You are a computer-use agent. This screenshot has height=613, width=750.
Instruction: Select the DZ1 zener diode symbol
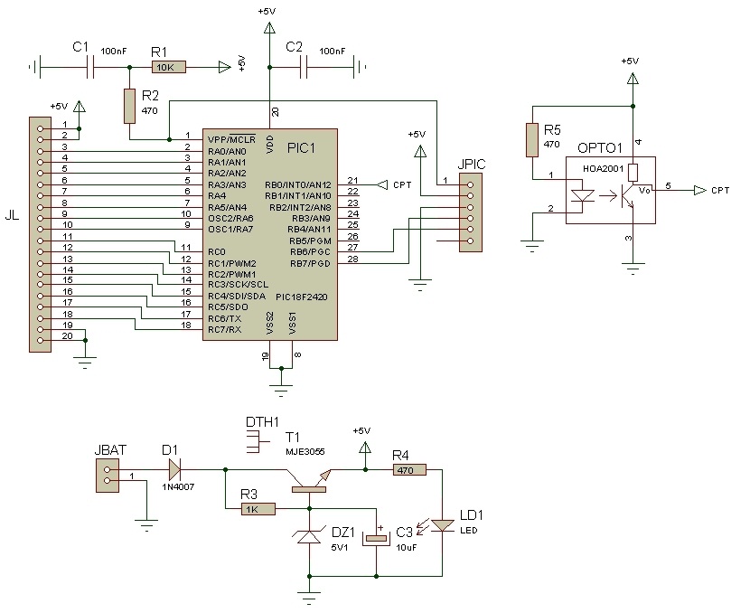click(x=309, y=537)
